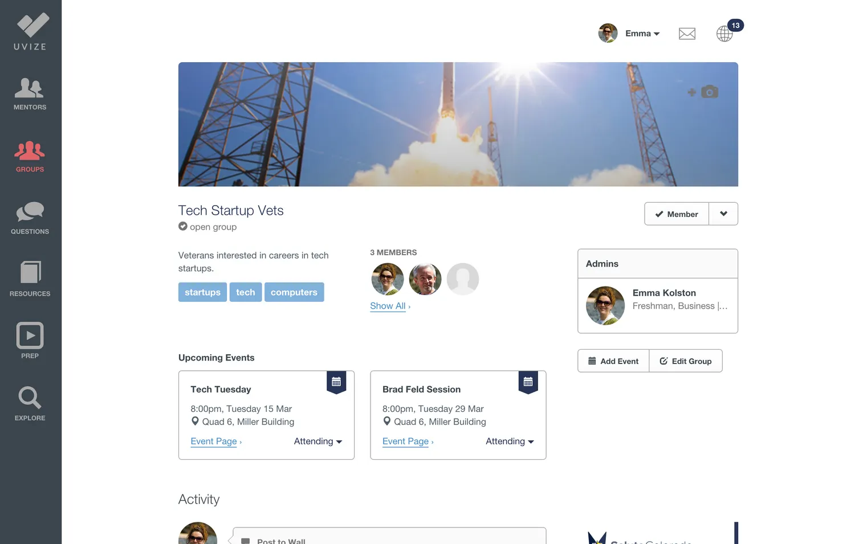The image size is (855, 544).
Task: Select the startups tag
Action: [202, 292]
